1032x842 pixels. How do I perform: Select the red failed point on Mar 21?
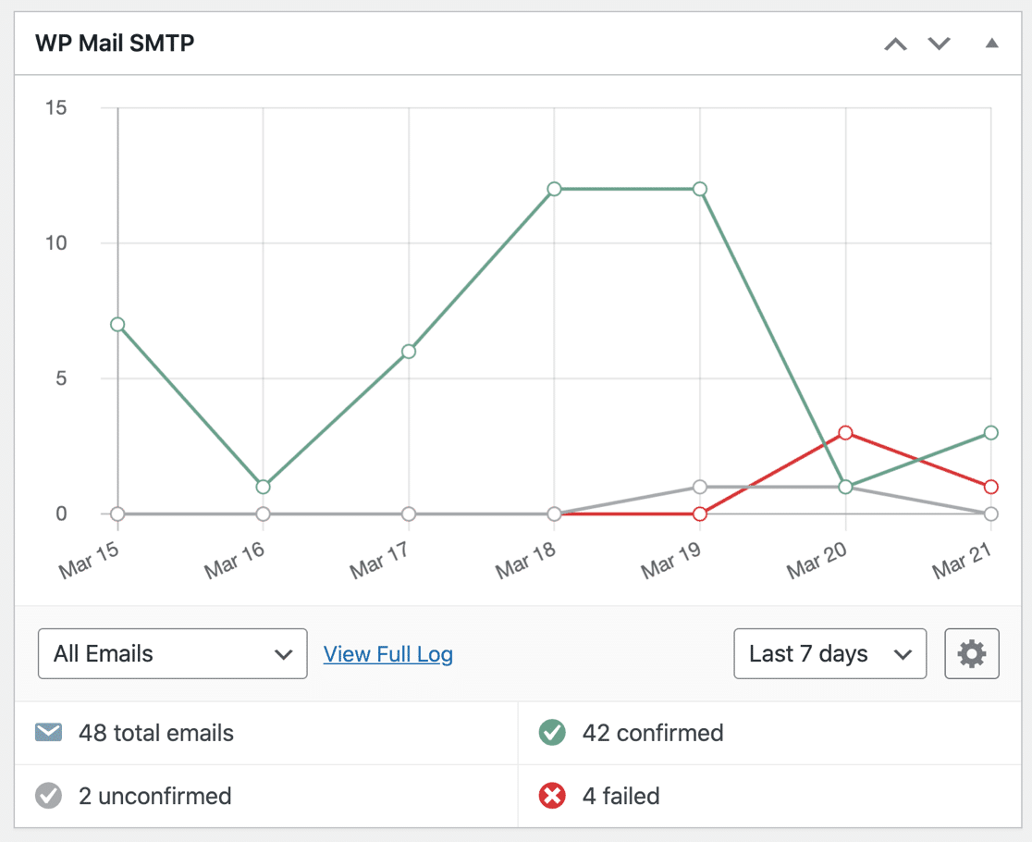coord(991,488)
